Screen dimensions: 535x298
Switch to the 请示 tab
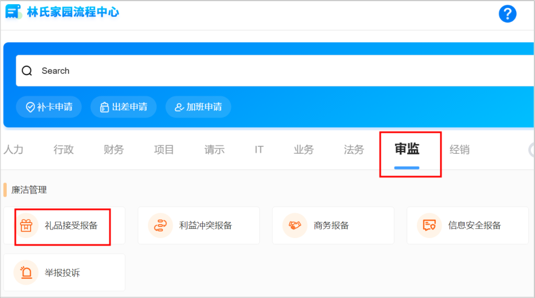point(214,150)
